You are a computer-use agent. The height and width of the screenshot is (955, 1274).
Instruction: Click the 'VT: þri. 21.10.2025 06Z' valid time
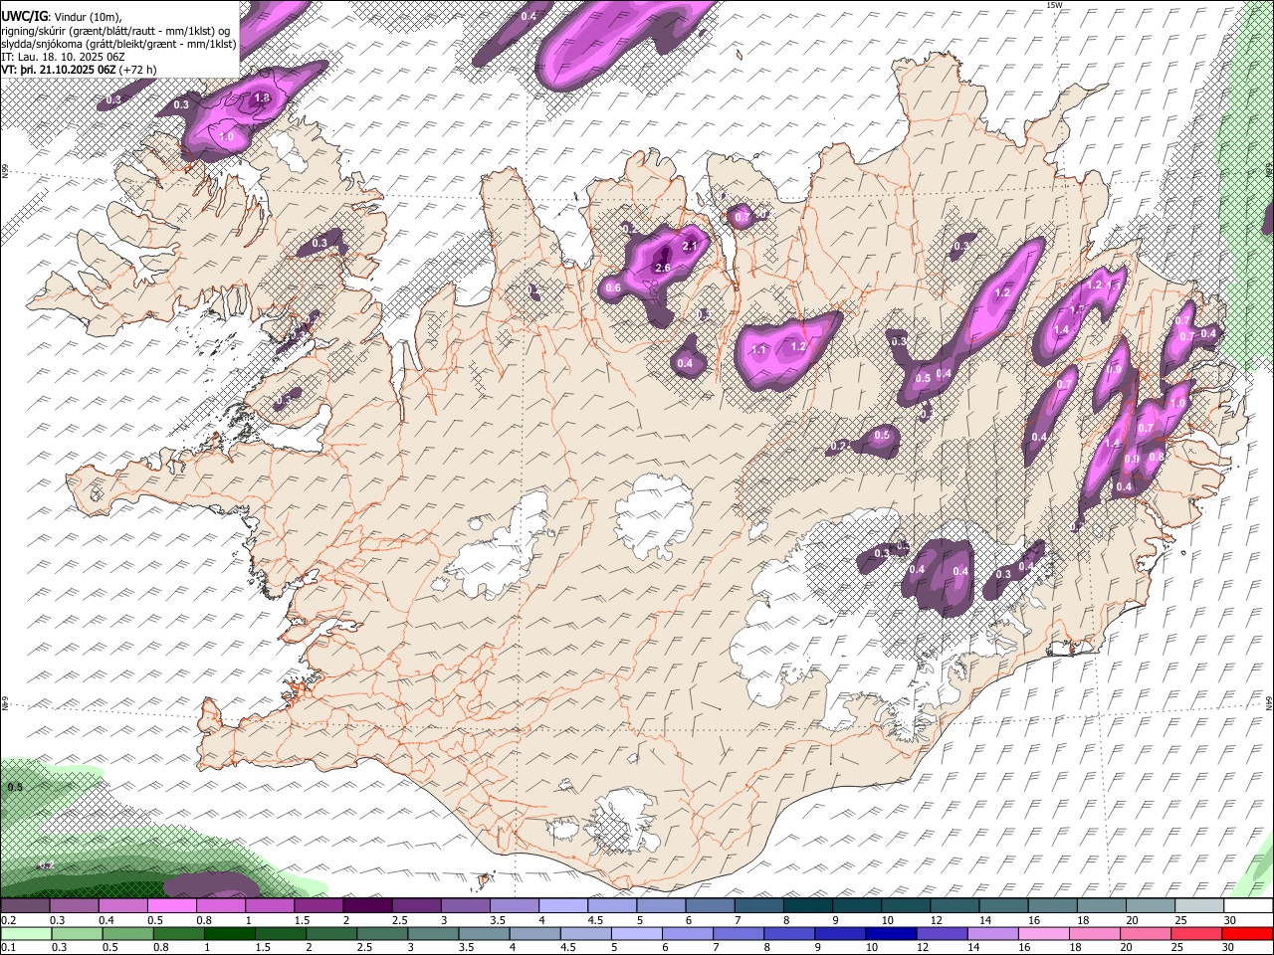tap(59, 70)
